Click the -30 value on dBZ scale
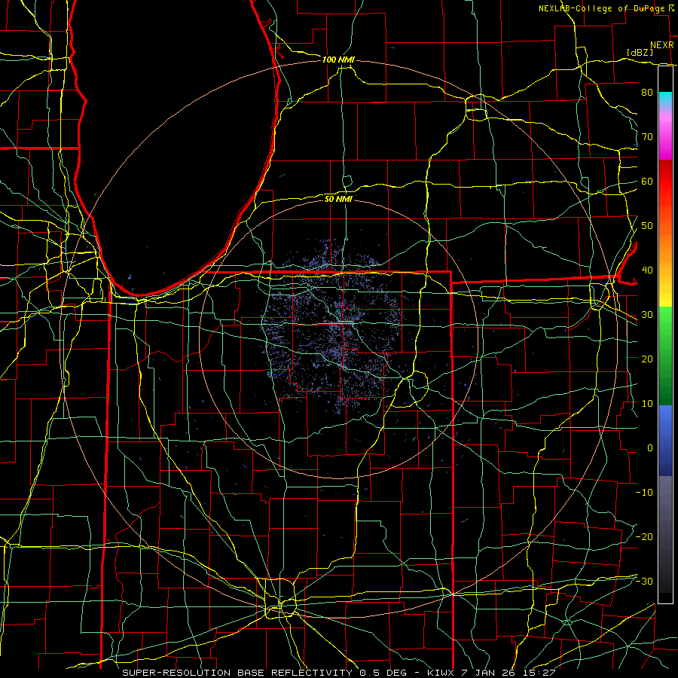678x678 pixels. [x=644, y=581]
